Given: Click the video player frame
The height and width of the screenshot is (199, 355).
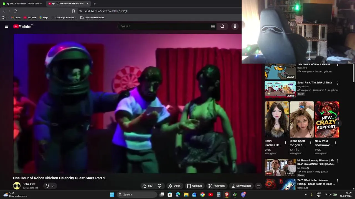Looking at the screenshot, I should (x=138, y=103).
